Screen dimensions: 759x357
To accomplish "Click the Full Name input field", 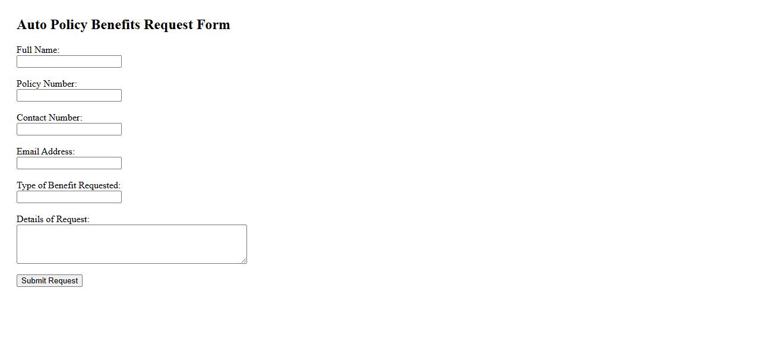I will [69, 62].
